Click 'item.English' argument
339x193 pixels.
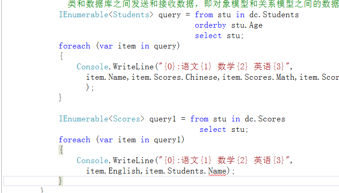pyautogui.click(x=113, y=171)
